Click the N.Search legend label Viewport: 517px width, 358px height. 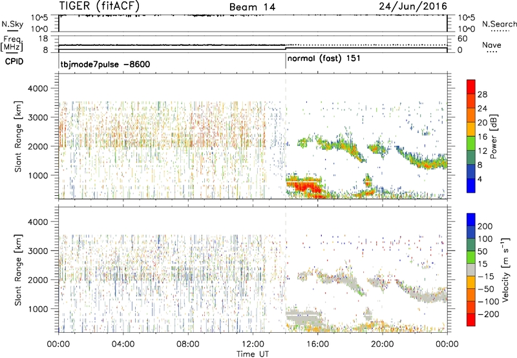coord(499,24)
